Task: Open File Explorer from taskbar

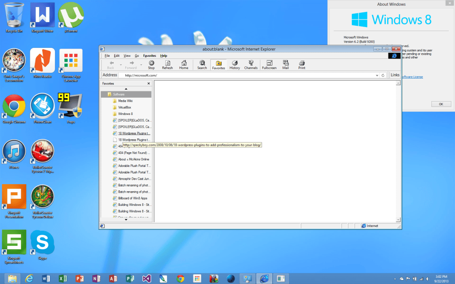Action: 12,279
